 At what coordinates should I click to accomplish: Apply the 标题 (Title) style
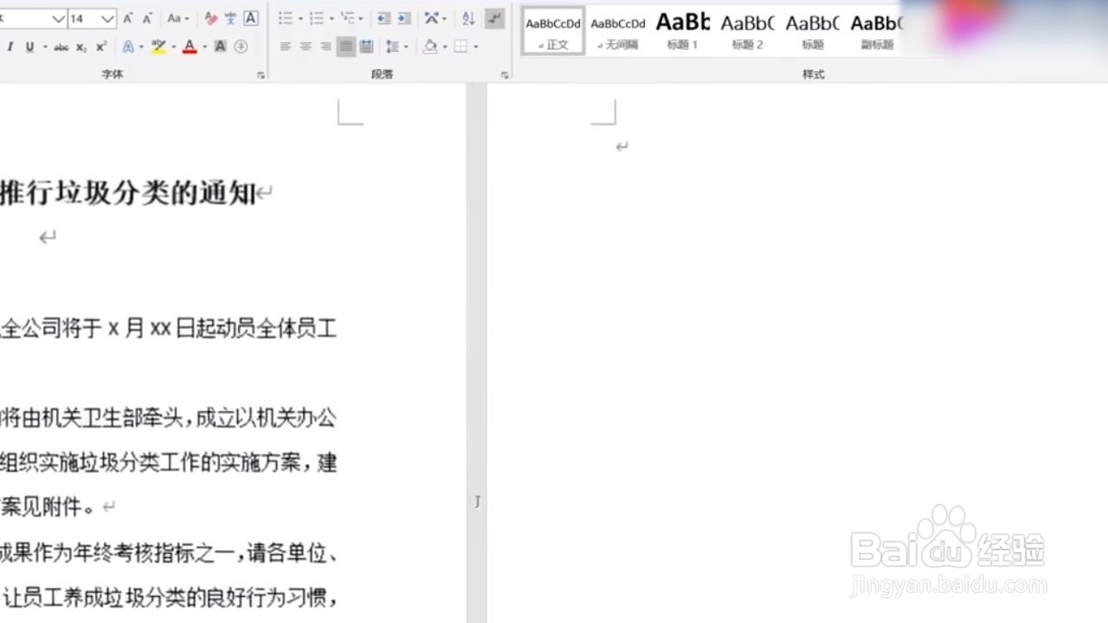[x=813, y=32]
